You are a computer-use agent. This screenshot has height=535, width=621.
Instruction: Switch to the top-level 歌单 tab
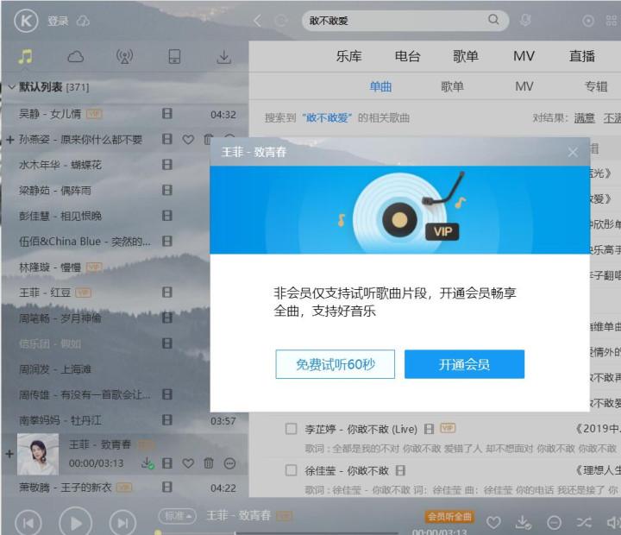pos(466,56)
